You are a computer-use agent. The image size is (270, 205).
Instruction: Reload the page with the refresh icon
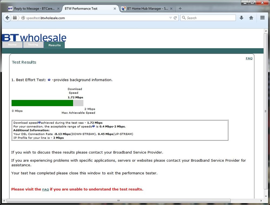[175, 18]
